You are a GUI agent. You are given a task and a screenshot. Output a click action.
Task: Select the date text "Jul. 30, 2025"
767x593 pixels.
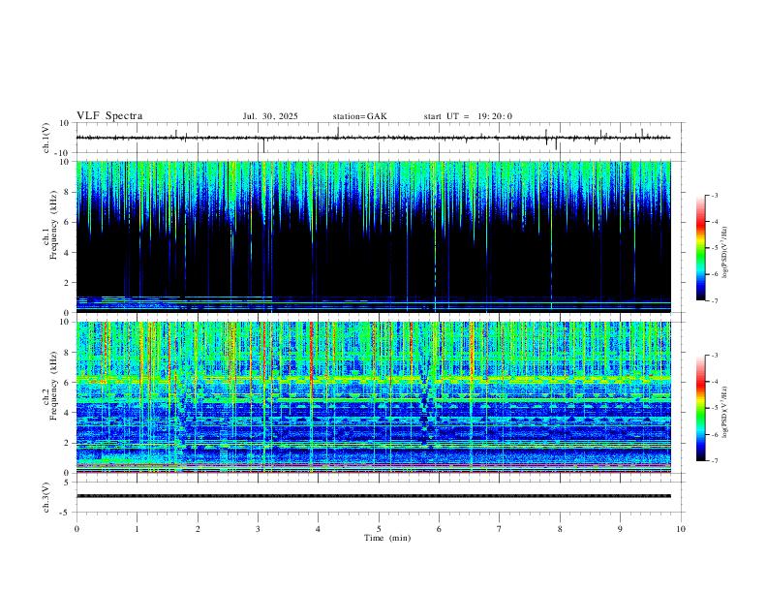pyautogui.click(x=270, y=116)
